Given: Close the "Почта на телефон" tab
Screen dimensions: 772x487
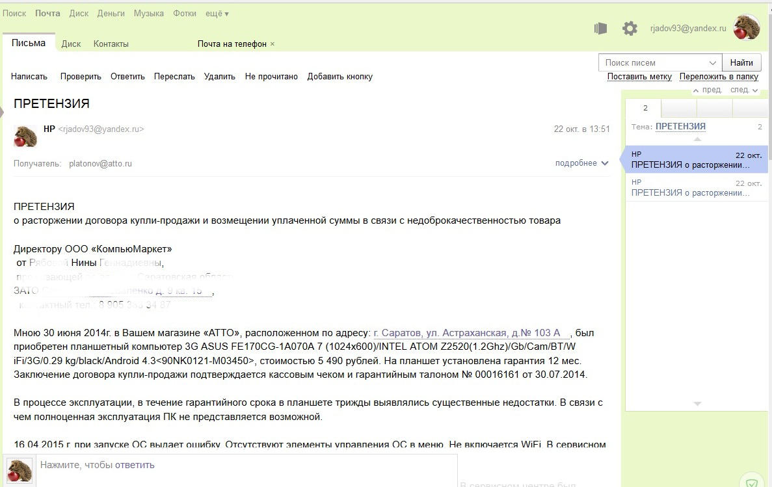Looking at the screenshot, I should tap(273, 44).
